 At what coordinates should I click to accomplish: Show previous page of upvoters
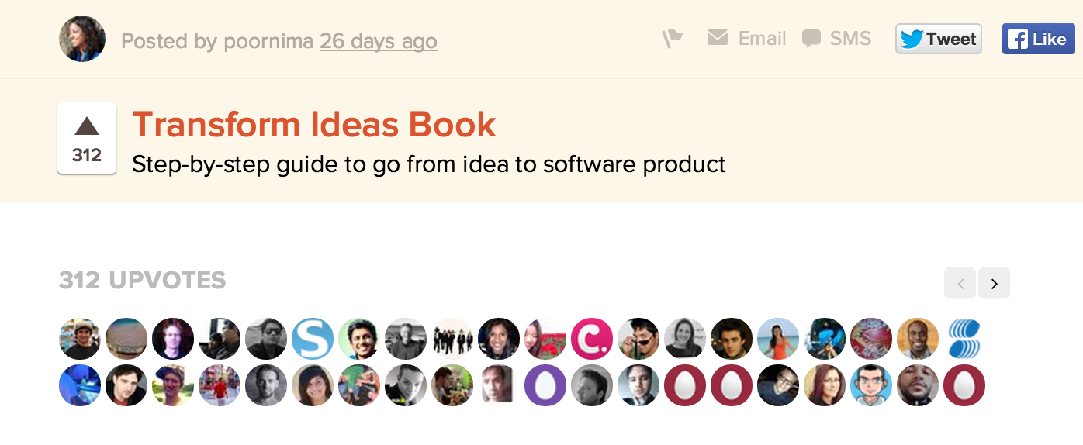tap(960, 283)
